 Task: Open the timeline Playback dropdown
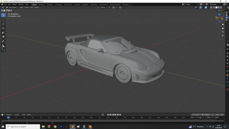tap(10, 115)
